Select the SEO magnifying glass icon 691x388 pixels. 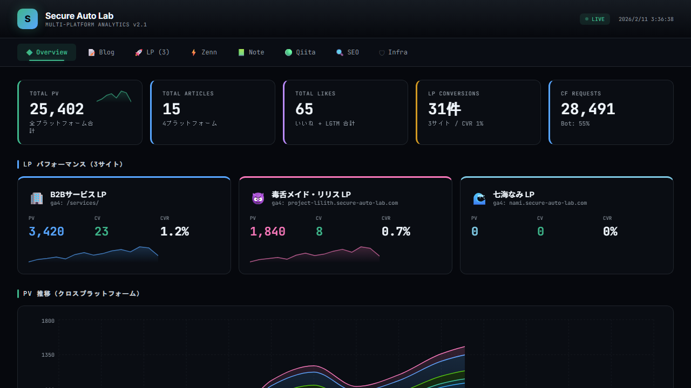click(x=339, y=52)
